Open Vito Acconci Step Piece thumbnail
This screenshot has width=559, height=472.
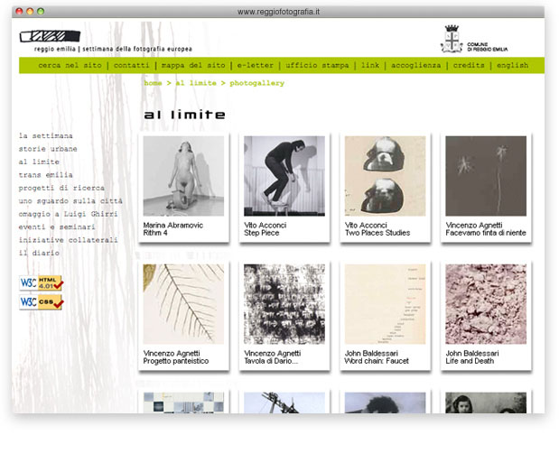(x=284, y=176)
